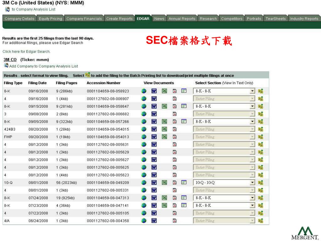The width and height of the screenshot is (321, 241).
Task: Click the Filing Date column header
Action: coord(38,83)
